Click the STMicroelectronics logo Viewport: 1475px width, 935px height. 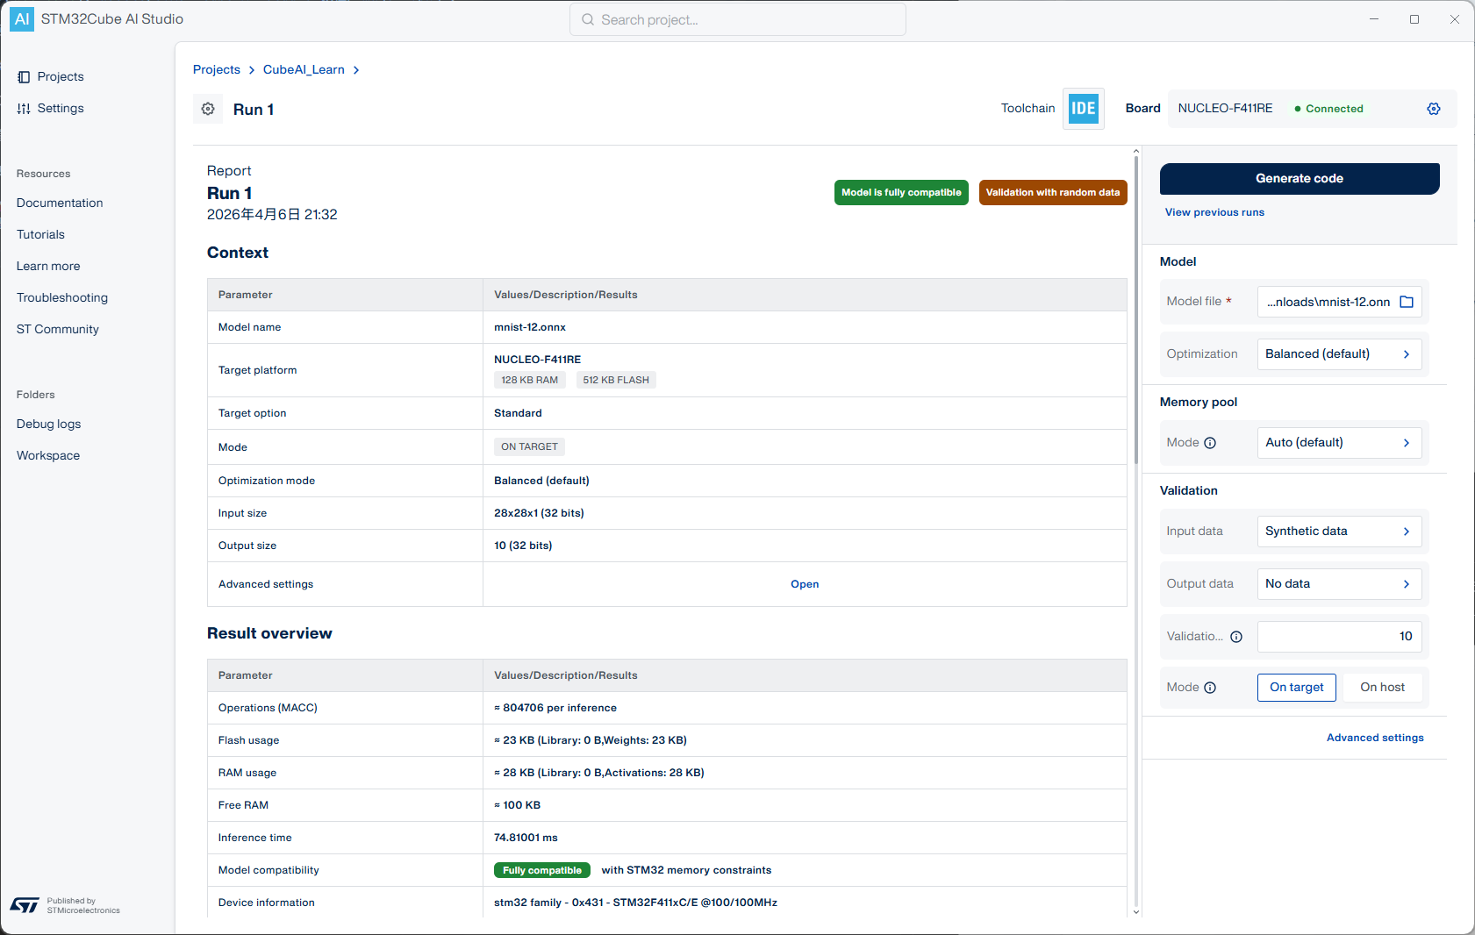point(25,905)
